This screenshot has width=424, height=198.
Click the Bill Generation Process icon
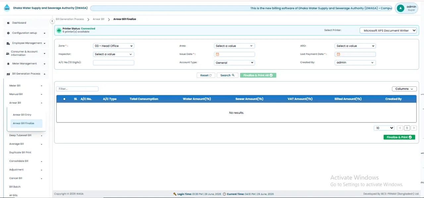[8, 74]
